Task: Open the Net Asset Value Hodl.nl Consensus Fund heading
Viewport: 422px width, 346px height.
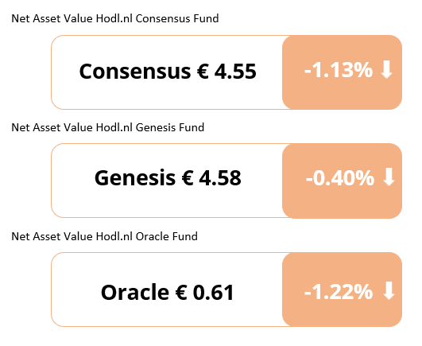Action: [x=115, y=18]
